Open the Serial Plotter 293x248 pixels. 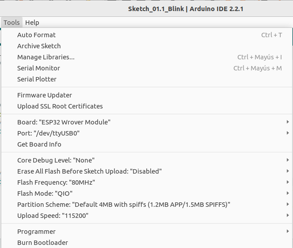point(37,79)
